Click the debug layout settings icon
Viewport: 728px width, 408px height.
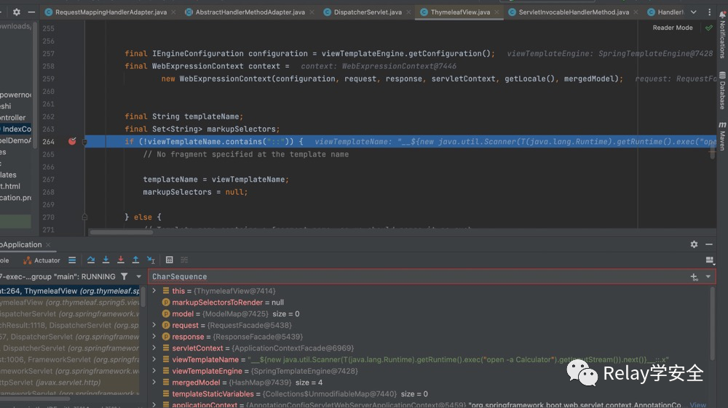pyautogui.click(x=709, y=260)
